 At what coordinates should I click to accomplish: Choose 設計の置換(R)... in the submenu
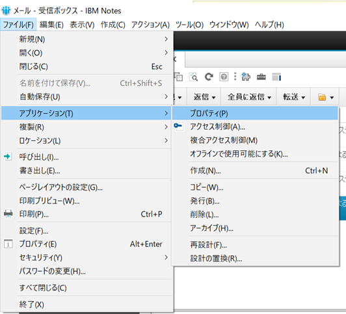255,259
